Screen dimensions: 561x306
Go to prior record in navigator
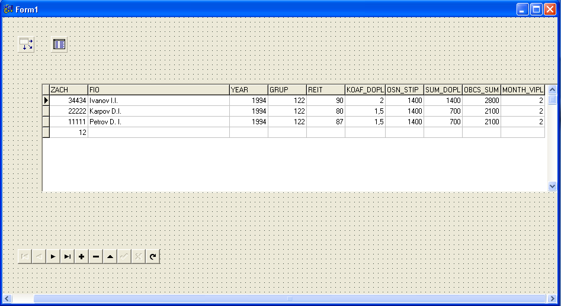pyautogui.click(x=39, y=256)
